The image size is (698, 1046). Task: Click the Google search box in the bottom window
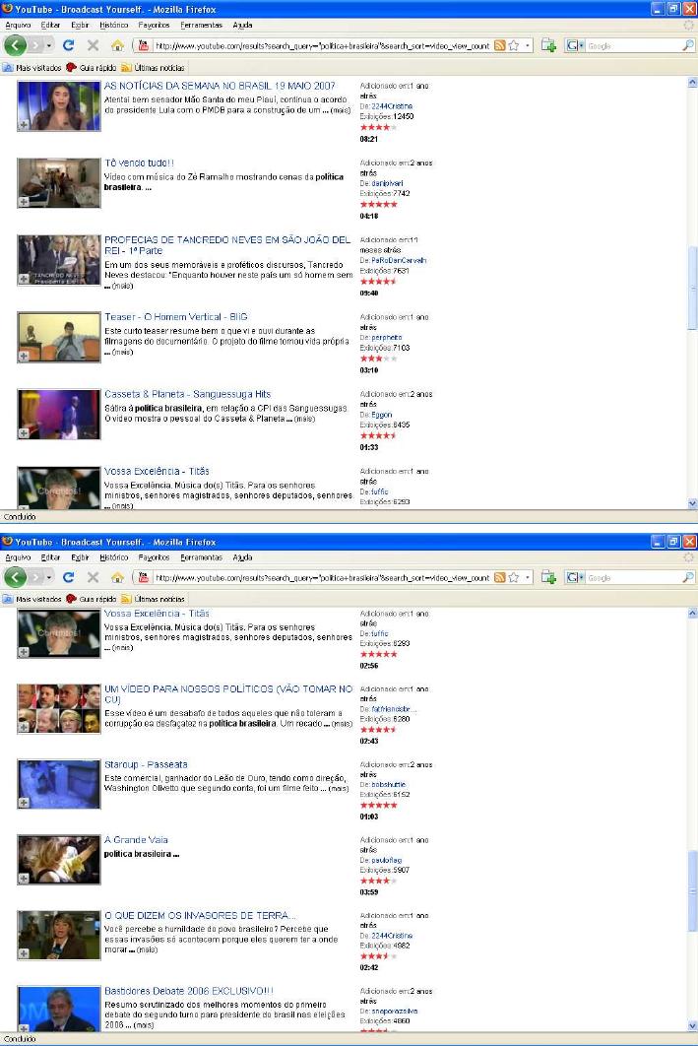pos(632,577)
